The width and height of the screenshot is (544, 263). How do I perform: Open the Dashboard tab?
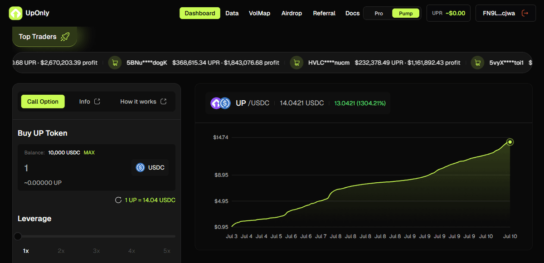[200, 13]
